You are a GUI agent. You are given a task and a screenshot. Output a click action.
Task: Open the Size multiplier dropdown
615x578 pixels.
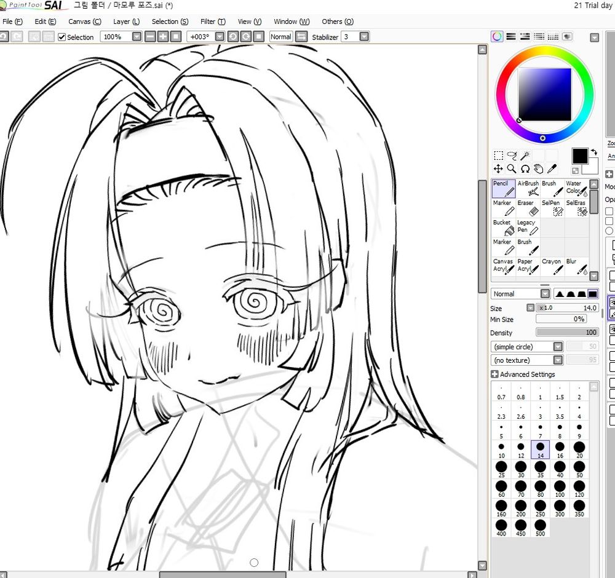coord(530,308)
